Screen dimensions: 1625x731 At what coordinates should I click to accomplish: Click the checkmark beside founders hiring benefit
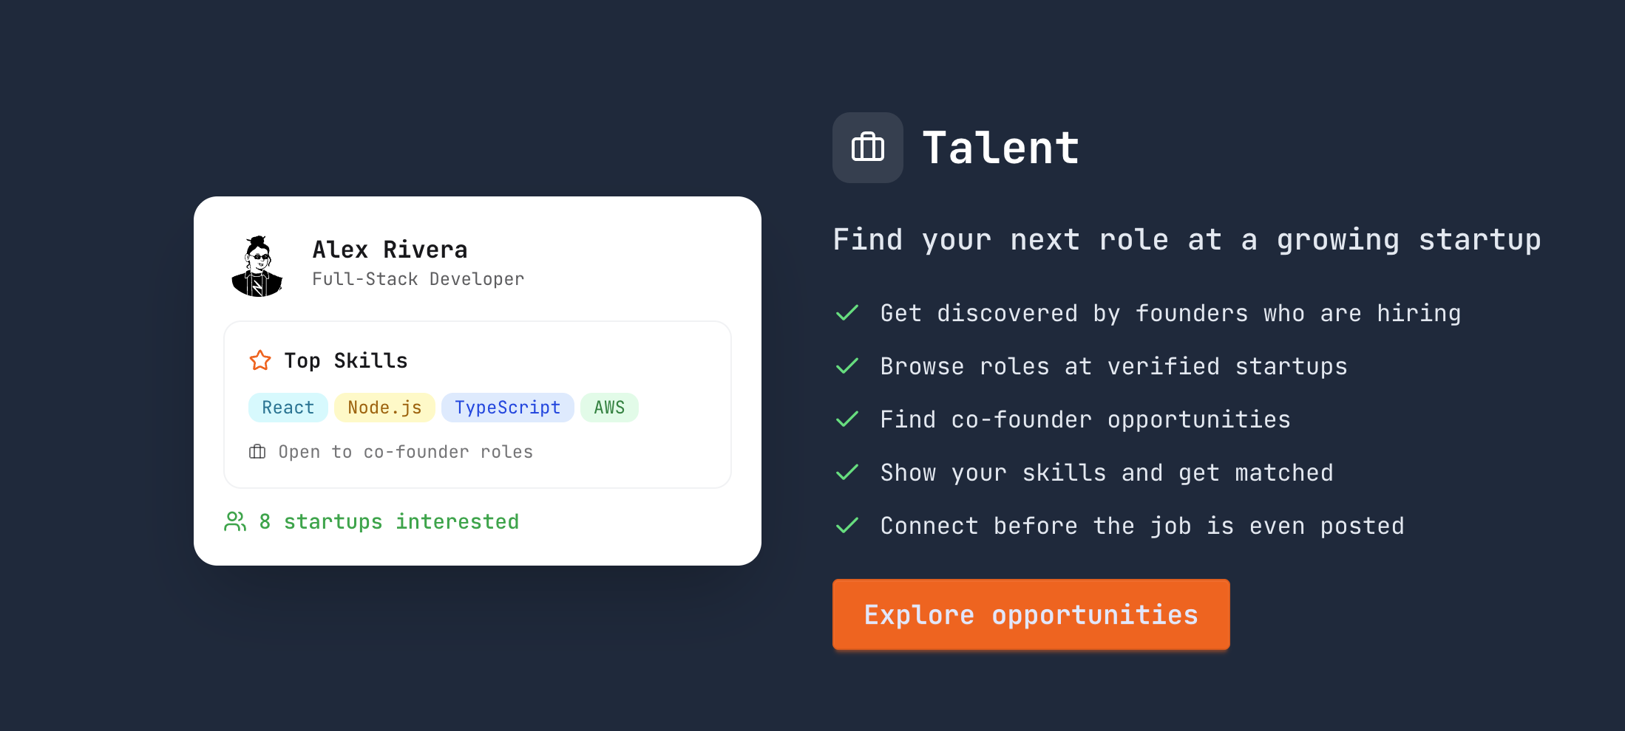pyautogui.click(x=847, y=313)
